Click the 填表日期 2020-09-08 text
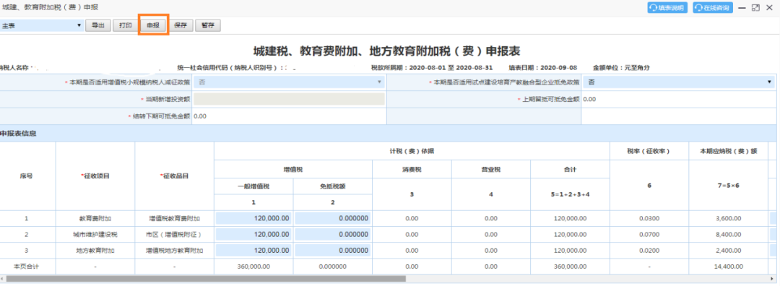The width and height of the screenshot is (780, 286). pyautogui.click(x=542, y=68)
